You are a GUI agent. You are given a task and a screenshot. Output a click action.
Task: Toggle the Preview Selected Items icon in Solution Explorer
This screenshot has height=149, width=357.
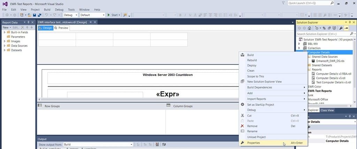click(346, 28)
